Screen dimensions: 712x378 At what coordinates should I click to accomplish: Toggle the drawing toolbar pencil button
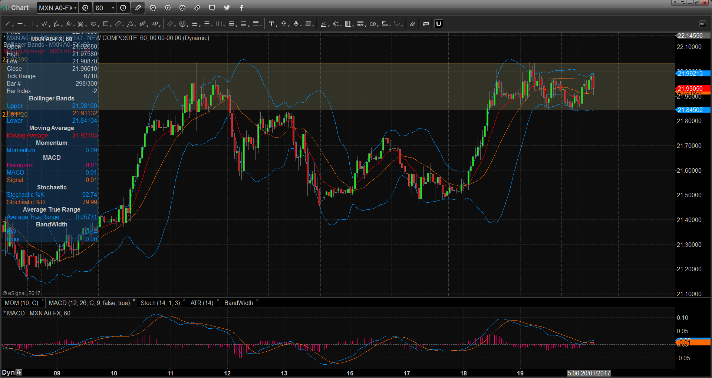[x=138, y=8]
